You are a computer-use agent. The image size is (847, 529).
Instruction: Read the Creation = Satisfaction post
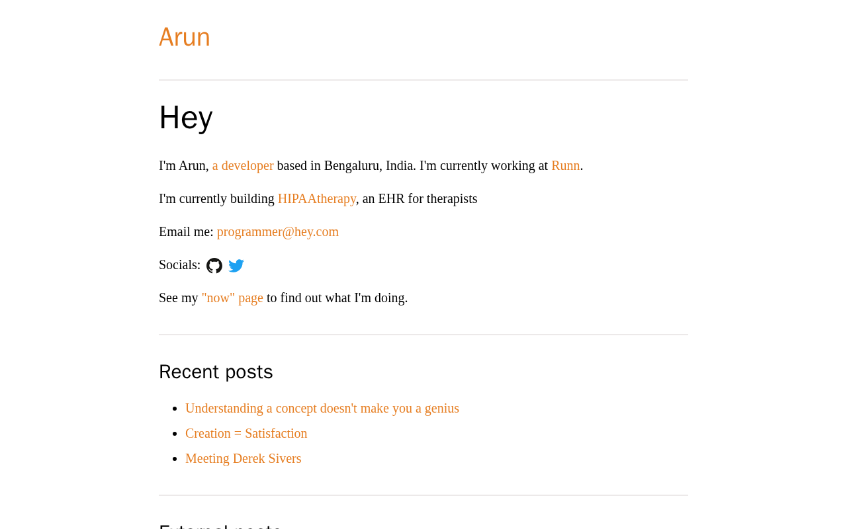tap(246, 433)
